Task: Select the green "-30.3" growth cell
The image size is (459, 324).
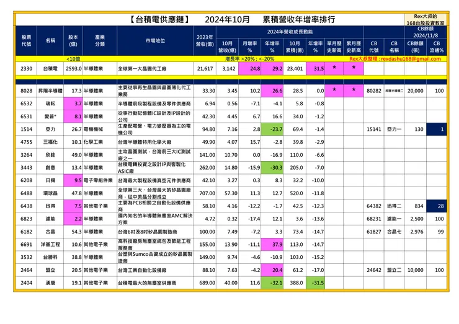Action: click(272, 168)
